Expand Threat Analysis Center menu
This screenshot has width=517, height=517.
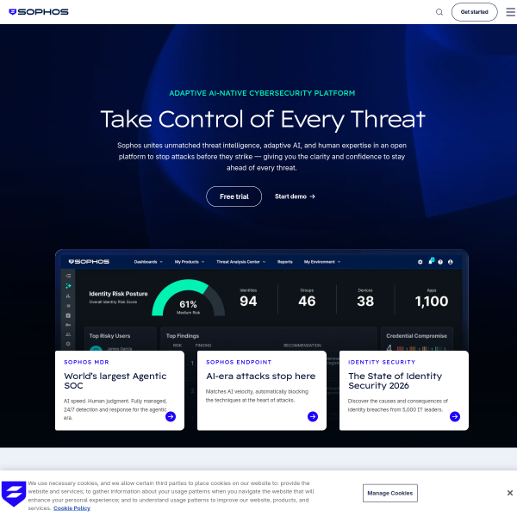tap(240, 262)
